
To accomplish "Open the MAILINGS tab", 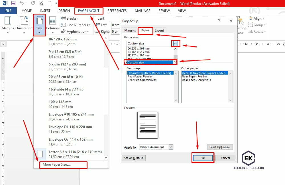I will 142,11.
